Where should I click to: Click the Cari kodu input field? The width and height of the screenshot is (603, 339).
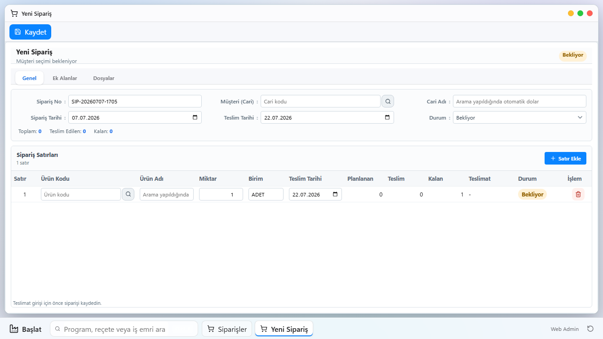(320, 101)
